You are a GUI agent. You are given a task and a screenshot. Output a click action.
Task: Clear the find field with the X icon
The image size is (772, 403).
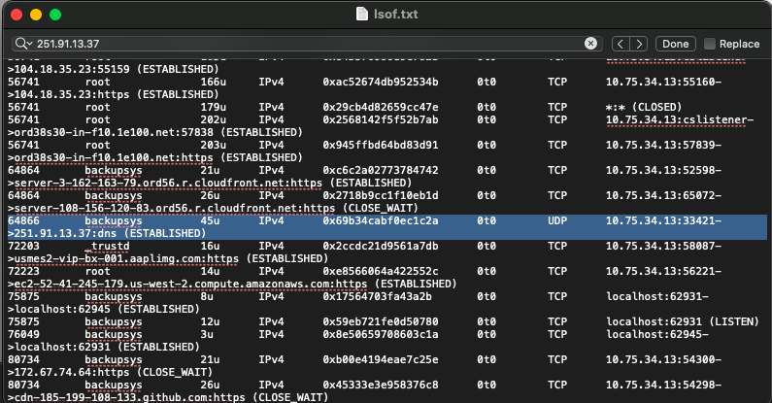click(590, 44)
